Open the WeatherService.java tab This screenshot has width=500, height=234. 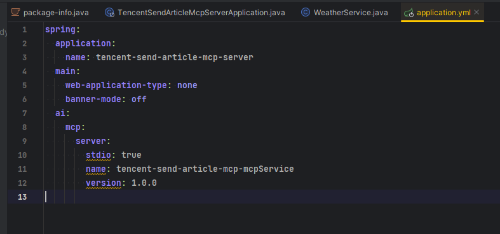point(344,13)
